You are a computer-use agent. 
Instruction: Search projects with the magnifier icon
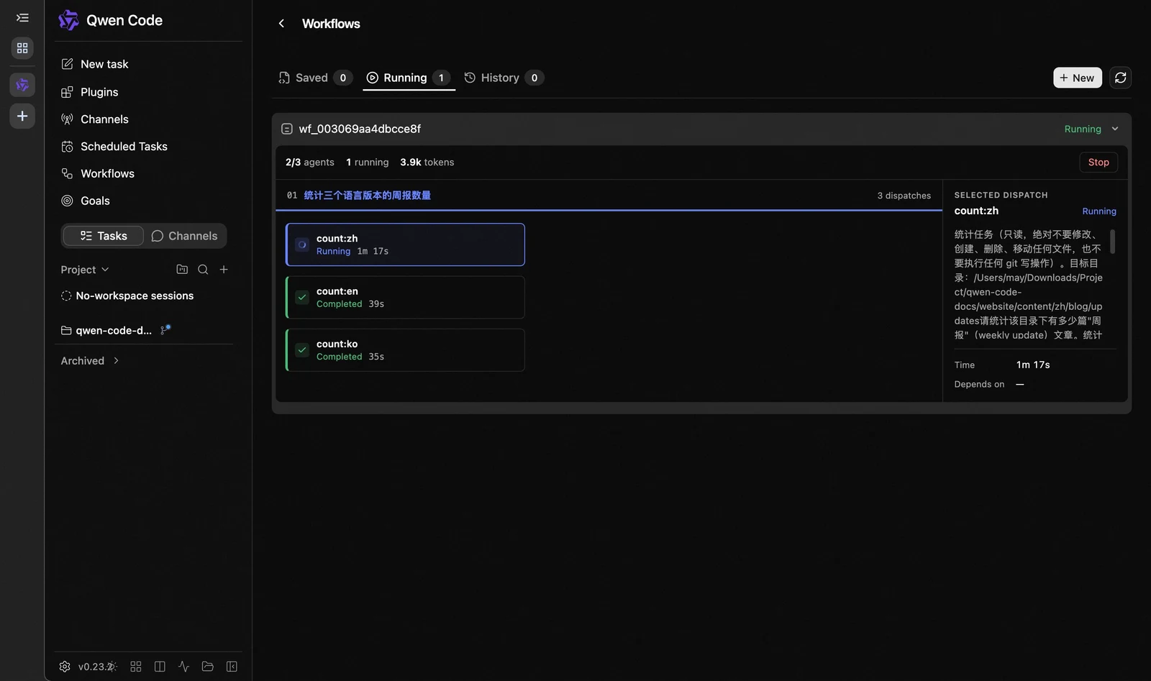[203, 270]
